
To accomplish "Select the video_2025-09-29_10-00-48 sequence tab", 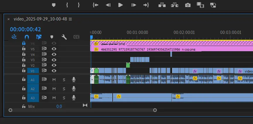I will pyautogui.click(x=40, y=19).
